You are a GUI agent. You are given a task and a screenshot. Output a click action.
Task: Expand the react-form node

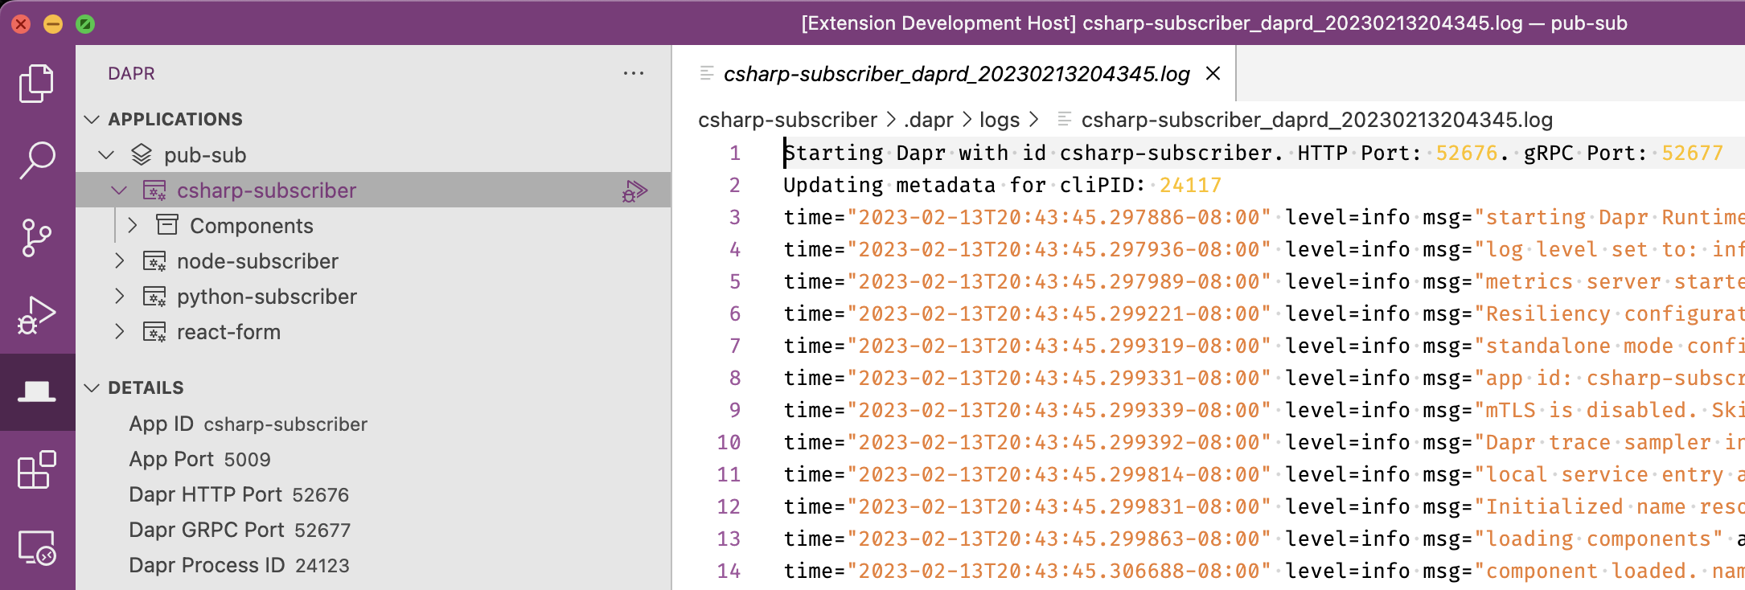pyautogui.click(x=119, y=332)
